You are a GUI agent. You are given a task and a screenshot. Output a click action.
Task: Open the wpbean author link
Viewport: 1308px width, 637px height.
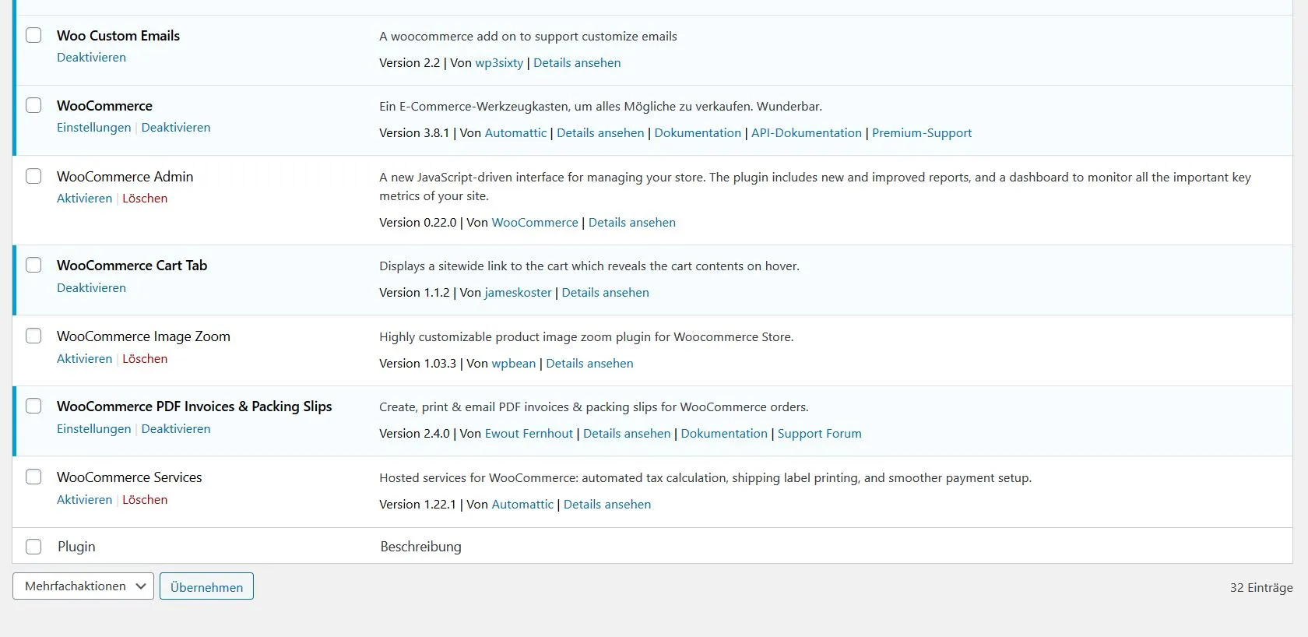tap(514, 364)
